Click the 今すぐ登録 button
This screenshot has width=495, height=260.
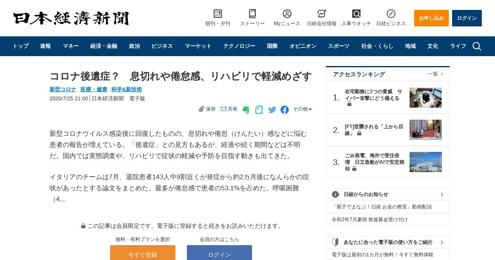click(143, 253)
